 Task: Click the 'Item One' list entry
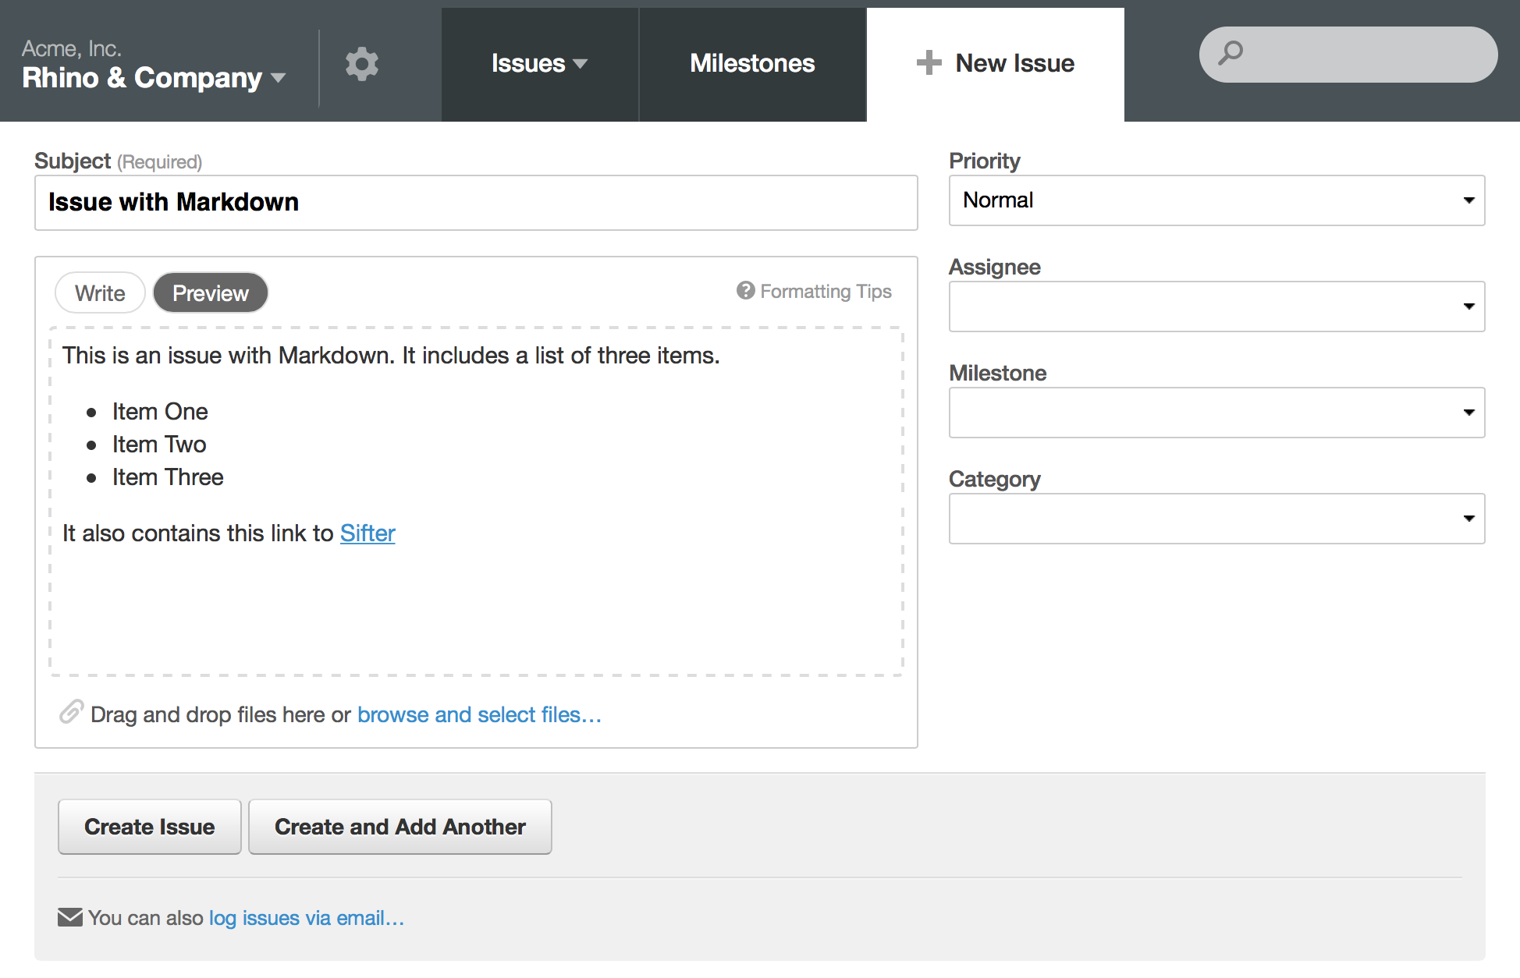click(x=160, y=412)
